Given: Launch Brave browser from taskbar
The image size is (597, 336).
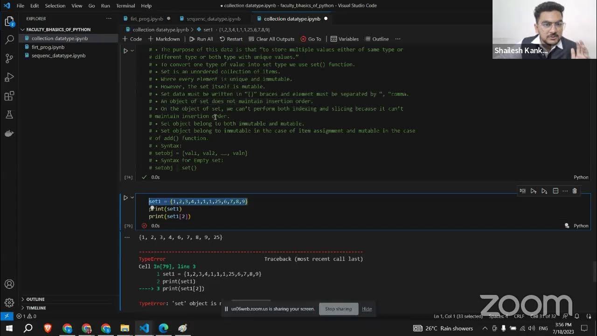Looking at the screenshot, I should pyautogui.click(x=48, y=328).
